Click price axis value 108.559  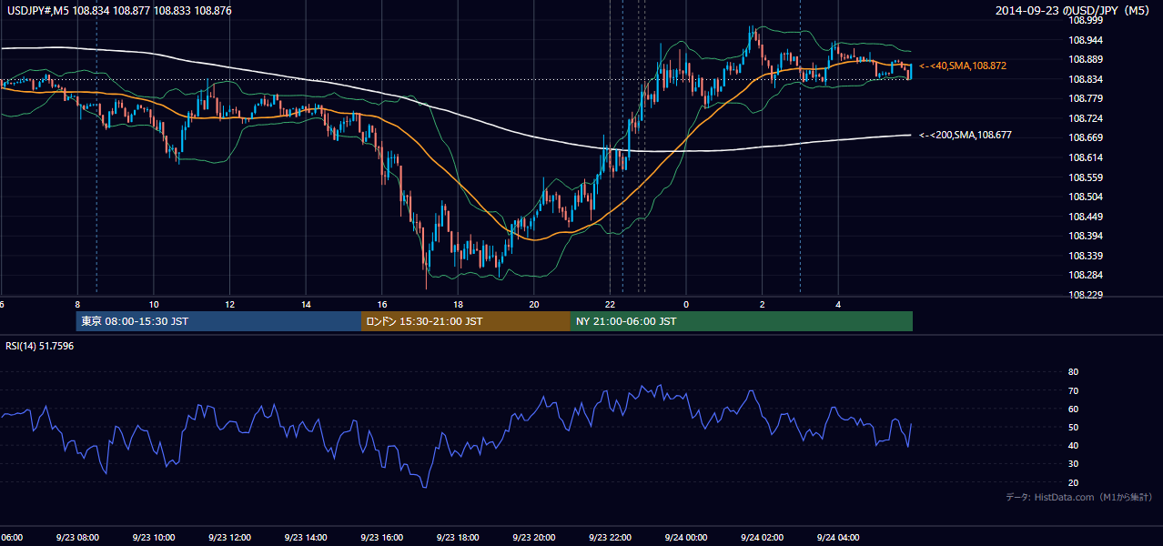(1086, 177)
